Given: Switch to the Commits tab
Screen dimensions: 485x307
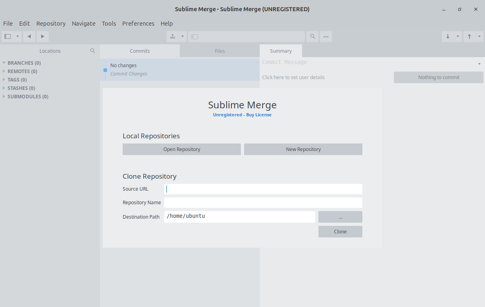Looking at the screenshot, I should coord(140,51).
